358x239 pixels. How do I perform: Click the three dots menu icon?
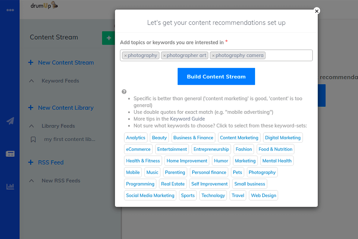(10, 10)
